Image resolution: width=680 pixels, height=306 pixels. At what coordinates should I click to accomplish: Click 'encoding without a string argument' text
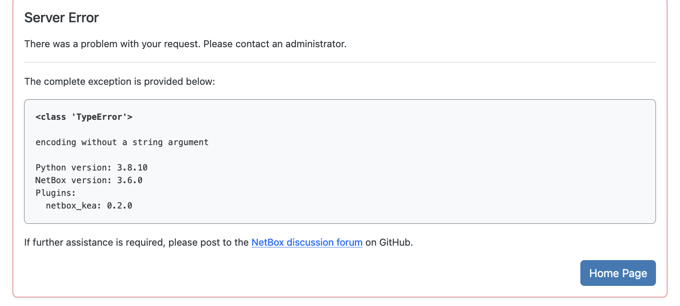[x=122, y=142]
